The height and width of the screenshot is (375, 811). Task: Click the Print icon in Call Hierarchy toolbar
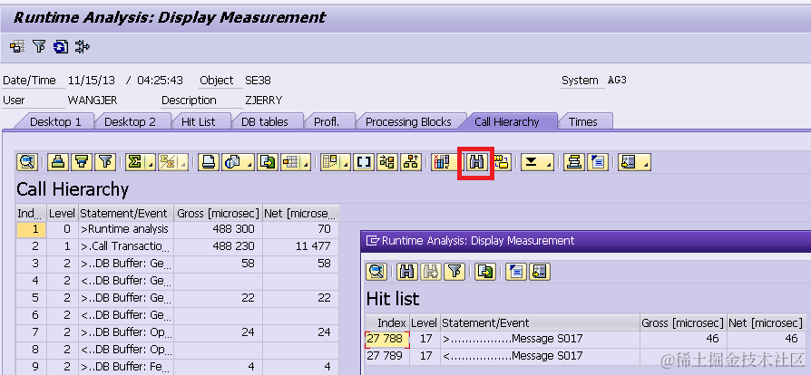tap(209, 162)
